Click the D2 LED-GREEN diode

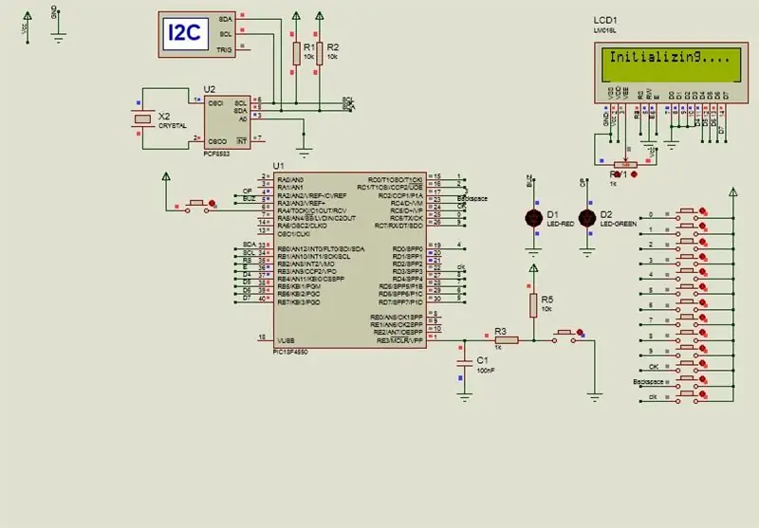click(587, 219)
